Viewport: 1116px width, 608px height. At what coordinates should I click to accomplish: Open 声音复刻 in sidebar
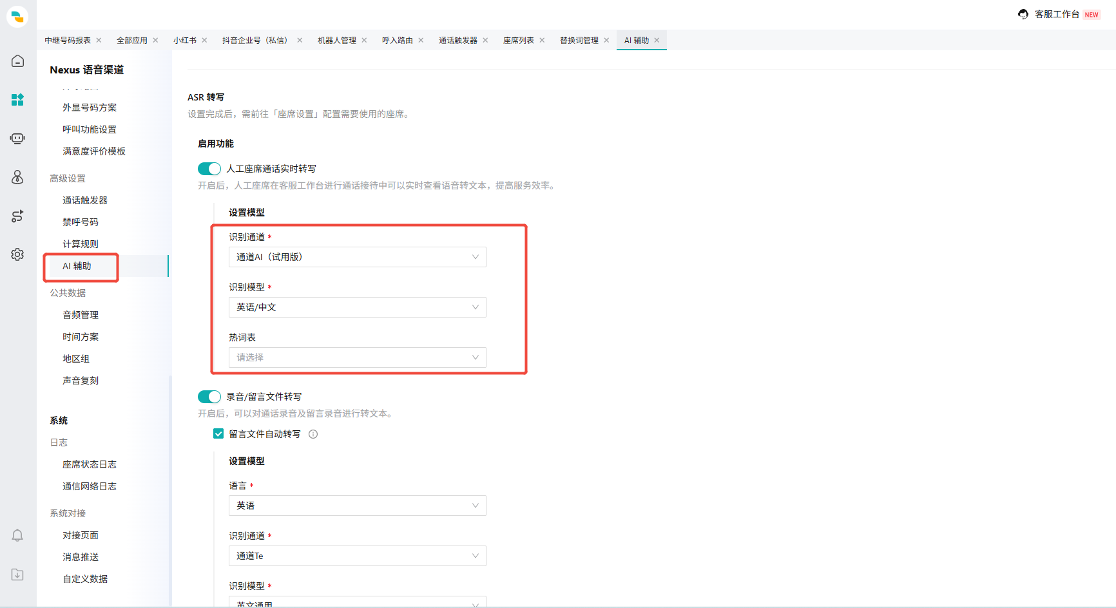81,381
